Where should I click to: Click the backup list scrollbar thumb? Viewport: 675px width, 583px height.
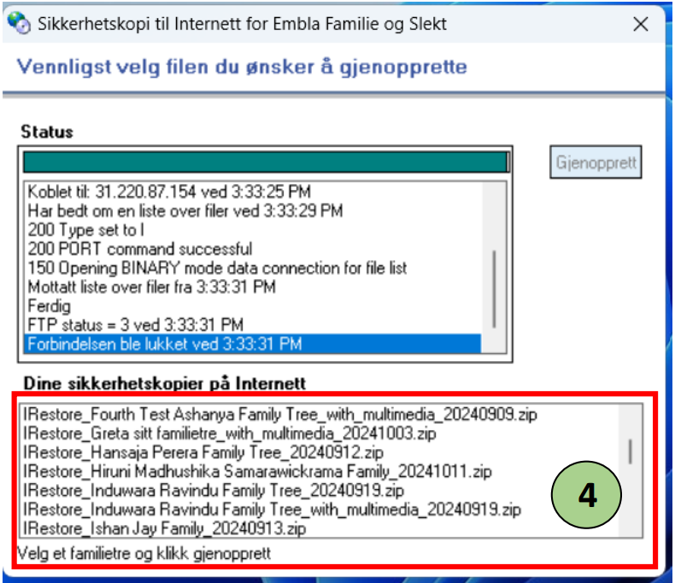coord(631,451)
